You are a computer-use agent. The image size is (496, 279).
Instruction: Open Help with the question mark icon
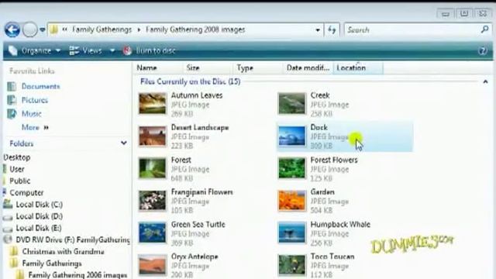pos(482,51)
